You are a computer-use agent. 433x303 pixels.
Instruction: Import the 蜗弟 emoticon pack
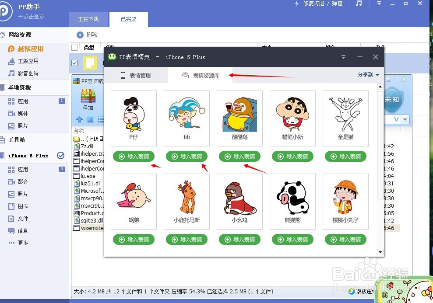click(134, 240)
